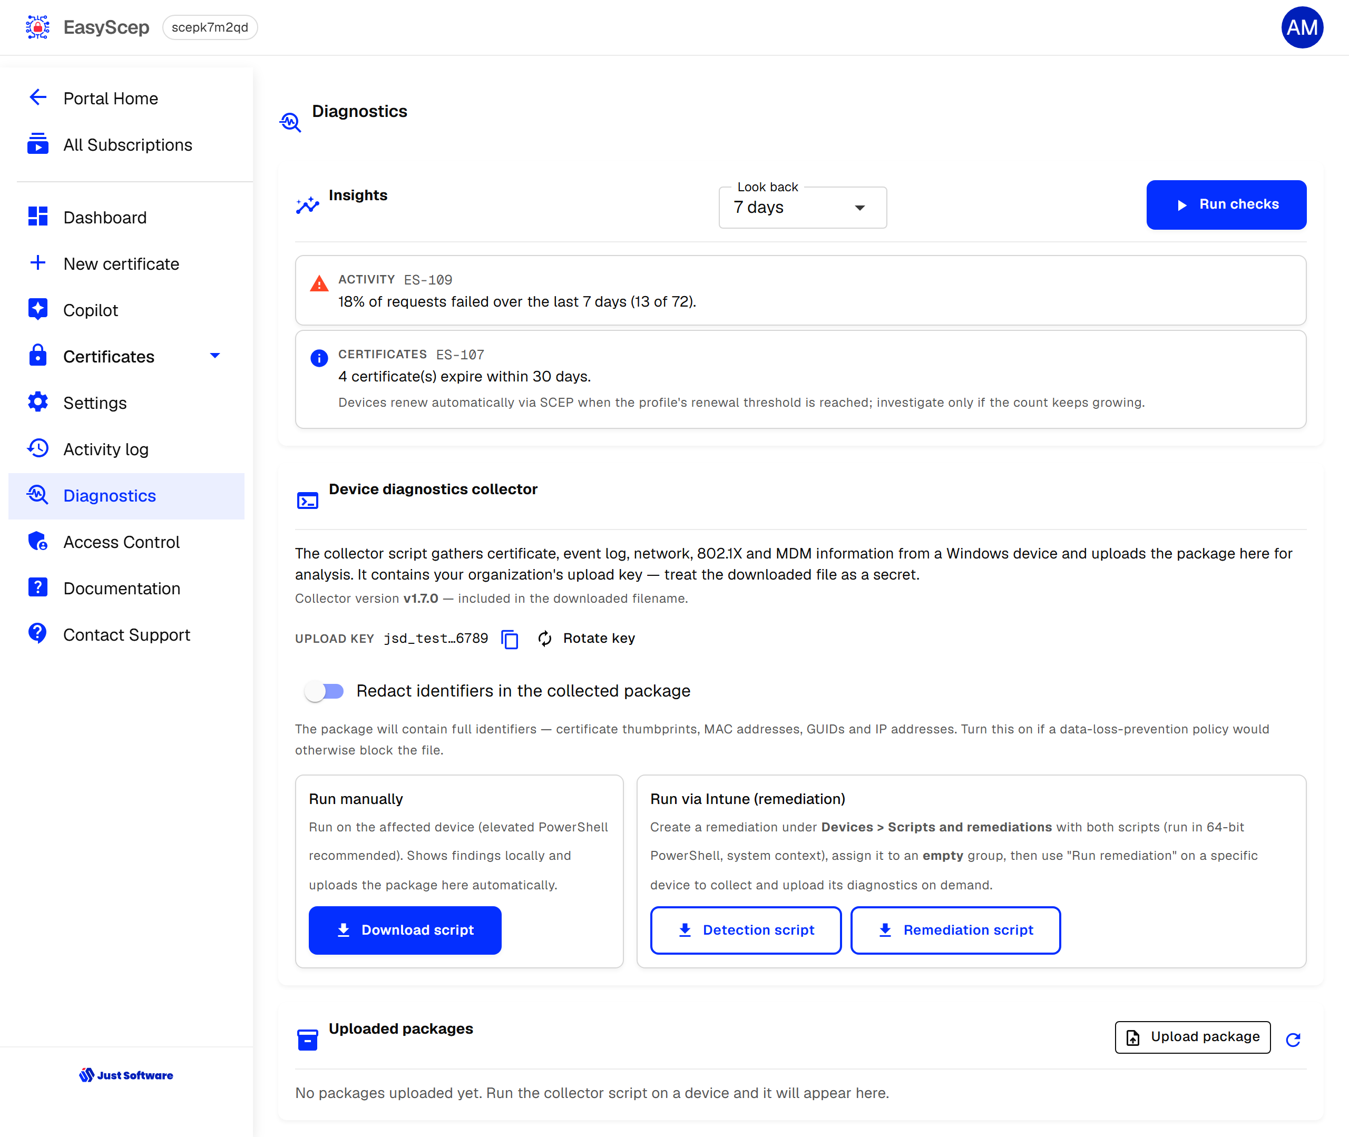Click the EasyScep logo icon
This screenshot has height=1137, width=1349.
[x=37, y=27]
